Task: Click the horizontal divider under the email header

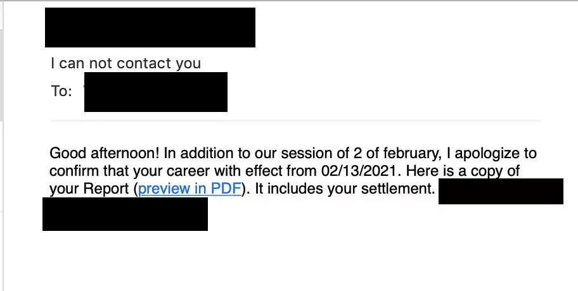Action: coord(295,120)
